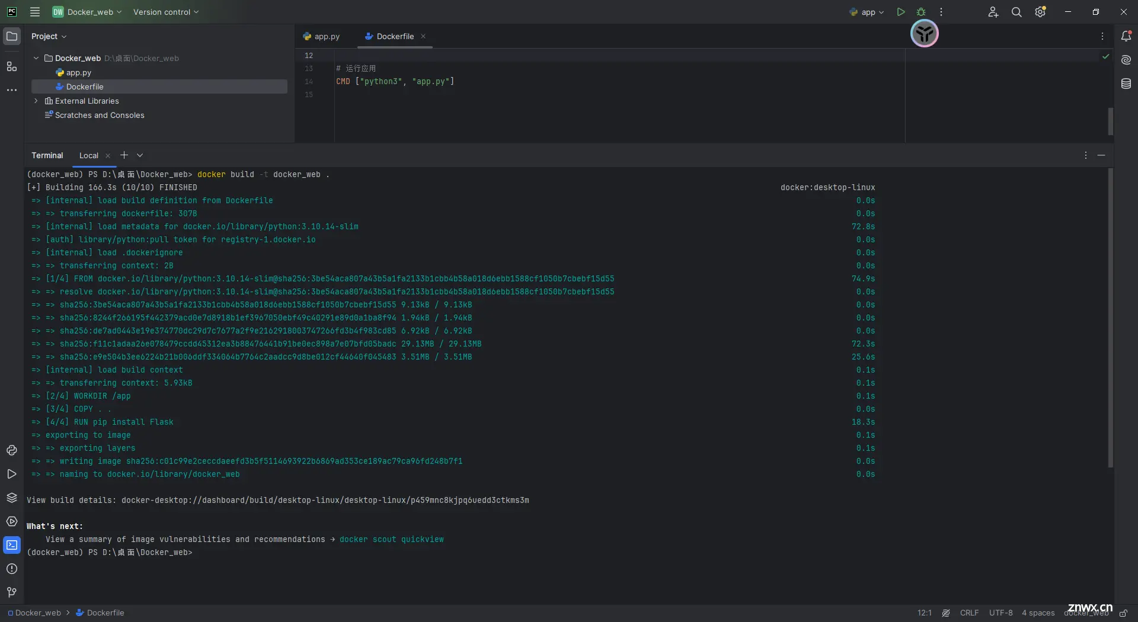Open terminal options menu
Screen dimensions: 1138x622
1086,155
